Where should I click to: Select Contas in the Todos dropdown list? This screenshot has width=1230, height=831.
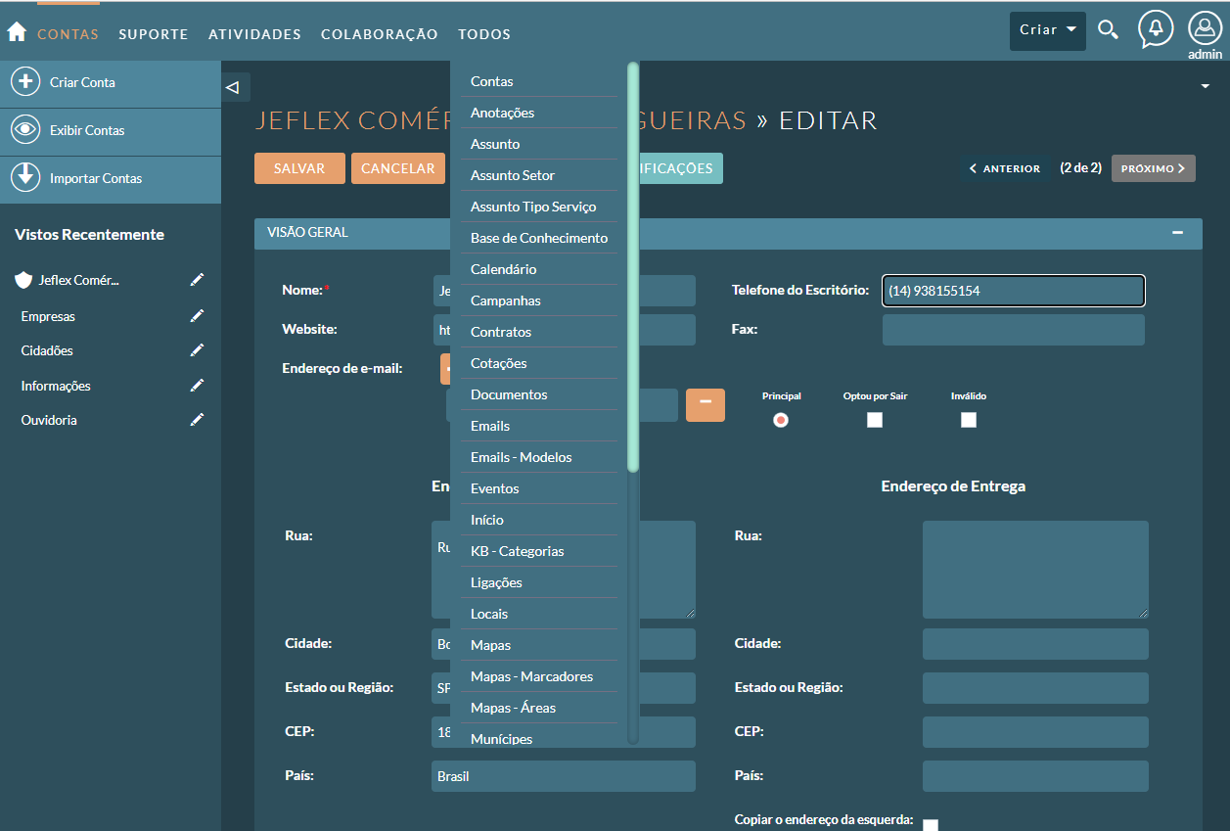click(539, 81)
